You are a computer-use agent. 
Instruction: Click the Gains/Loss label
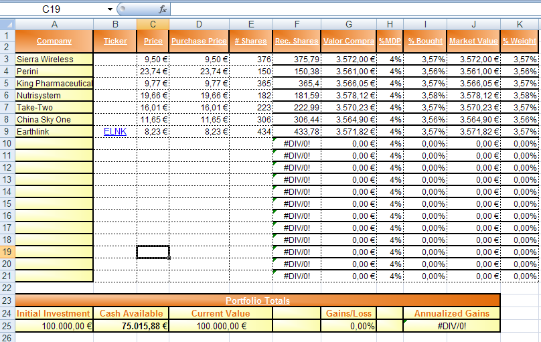[349, 313]
